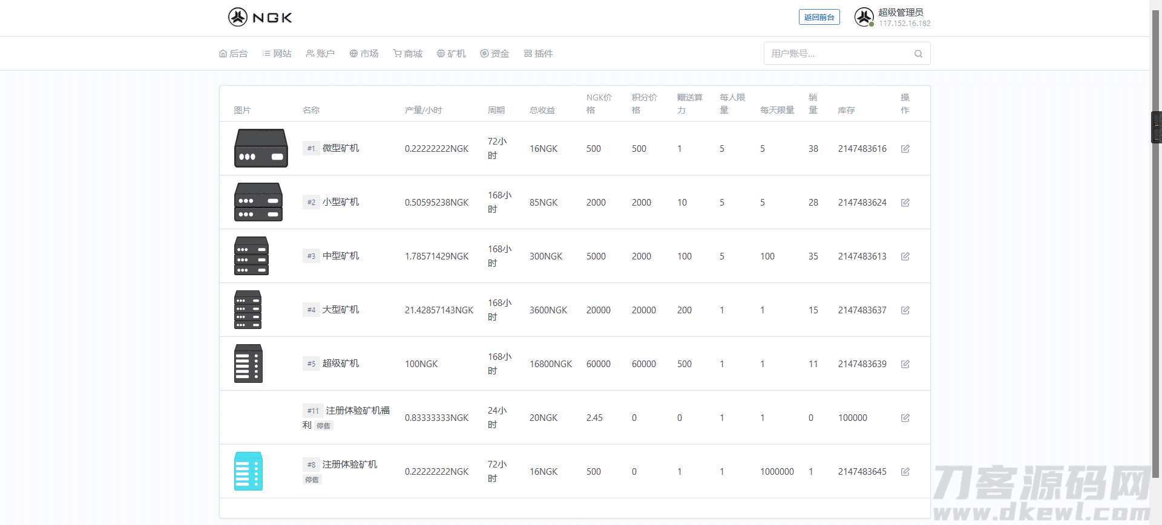The height and width of the screenshot is (525, 1162).
Task: Open edit for 小型矿机 miner
Action: tap(905, 203)
